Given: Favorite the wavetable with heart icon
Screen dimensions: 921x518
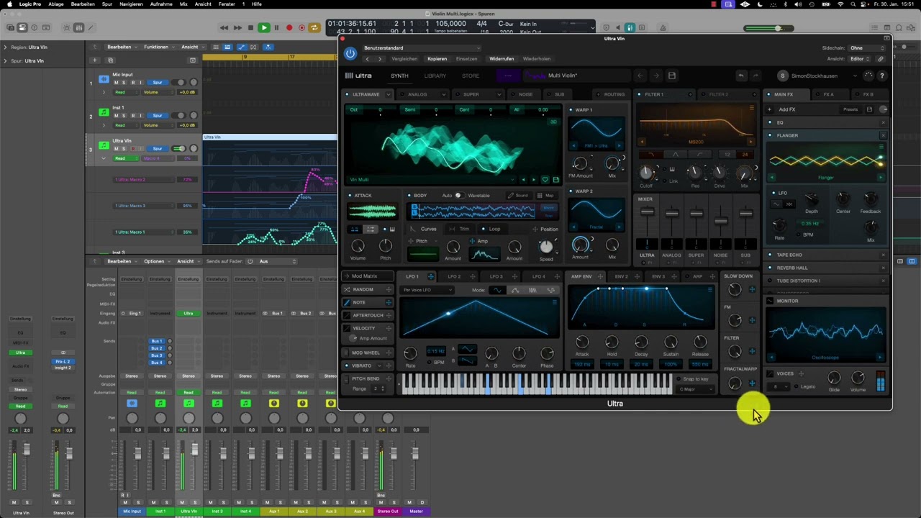Looking at the screenshot, I should click(x=545, y=180).
